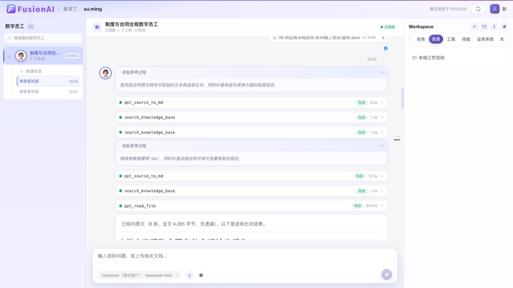Image resolution: width=513 pixels, height=288 pixels.
Task: Click the plus icon in Workspace header
Action: coord(474,27)
